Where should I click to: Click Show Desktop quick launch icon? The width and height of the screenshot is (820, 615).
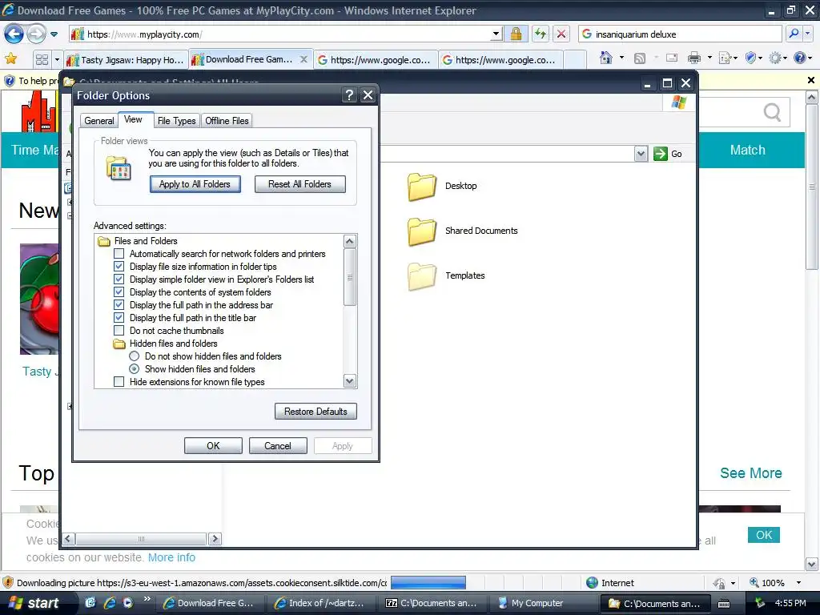pyautogui.click(x=90, y=603)
